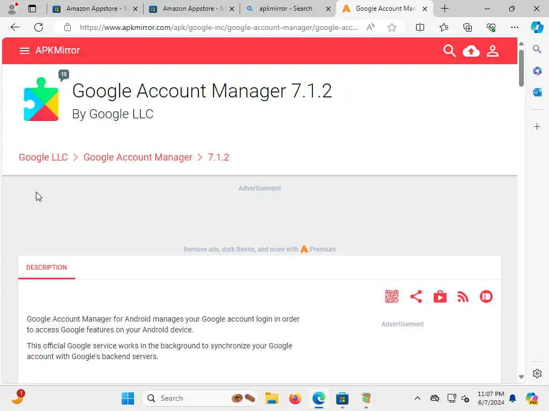Add a sidebar app with plus icon
549x411 pixels.
click(x=537, y=126)
